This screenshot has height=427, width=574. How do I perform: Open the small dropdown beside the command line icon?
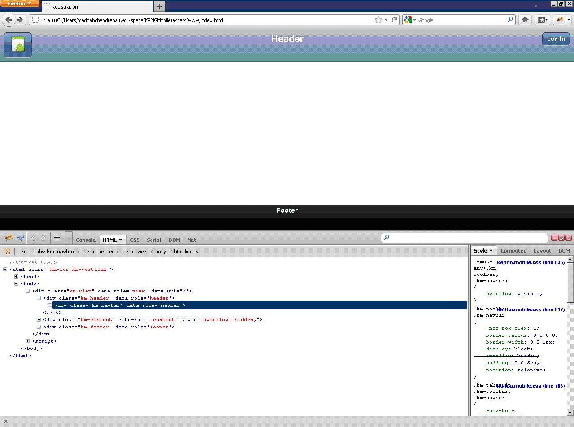68,238
